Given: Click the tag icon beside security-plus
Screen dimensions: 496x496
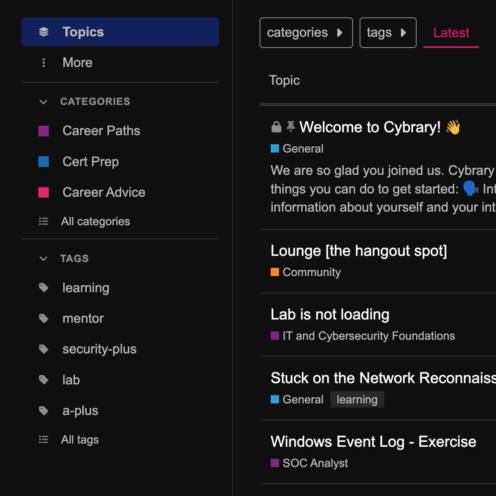Looking at the screenshot, I should pyautogui.click(x=43, y=349).
